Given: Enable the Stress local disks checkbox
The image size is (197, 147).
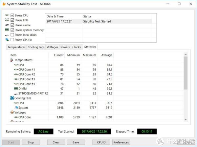Looking at the screenshot, I should pyautogui.click(x=12, y=35).
